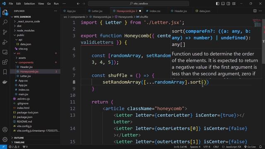Click the remote window status icon
Viewport: 265px width, 149px height.
pyautogui.click(x=3, y=147)
